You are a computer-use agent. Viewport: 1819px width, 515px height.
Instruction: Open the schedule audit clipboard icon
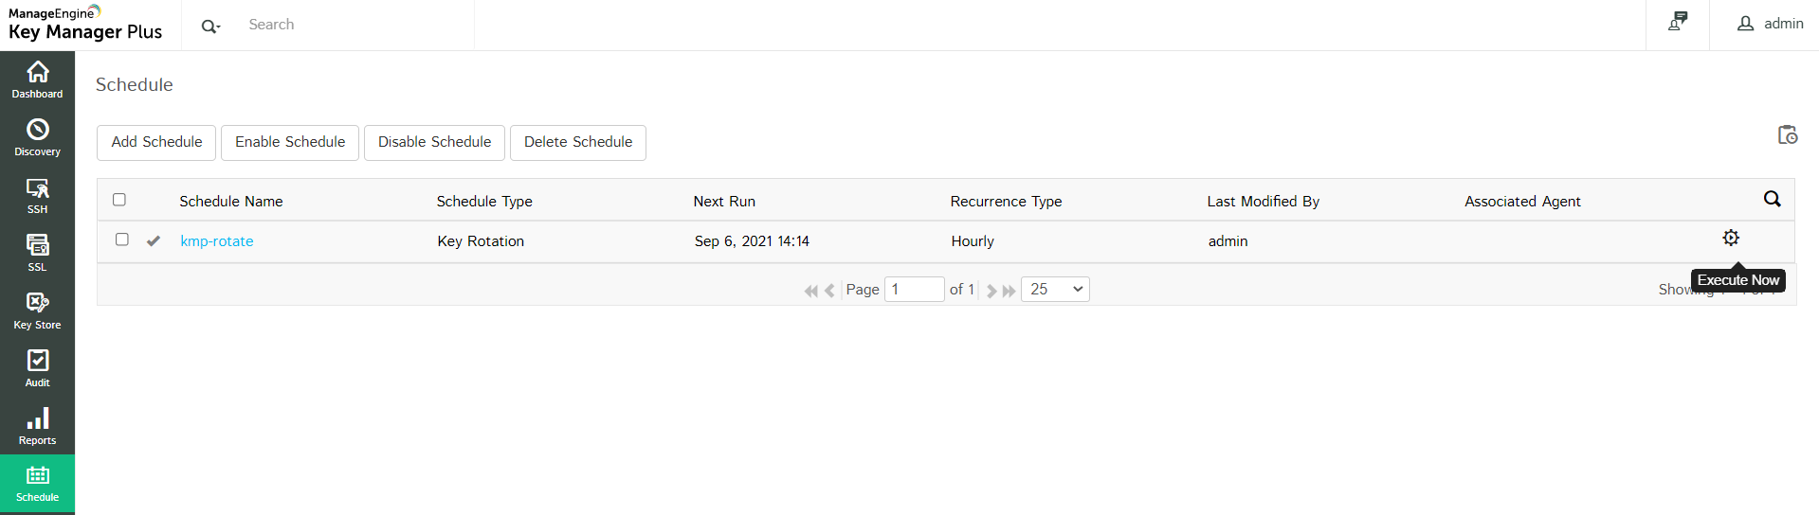(x=1787, y=135)
